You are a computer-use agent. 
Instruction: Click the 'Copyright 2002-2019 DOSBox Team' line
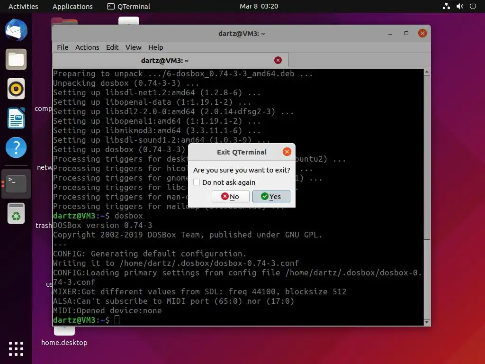pyautogui.click(x=188, y=235)
